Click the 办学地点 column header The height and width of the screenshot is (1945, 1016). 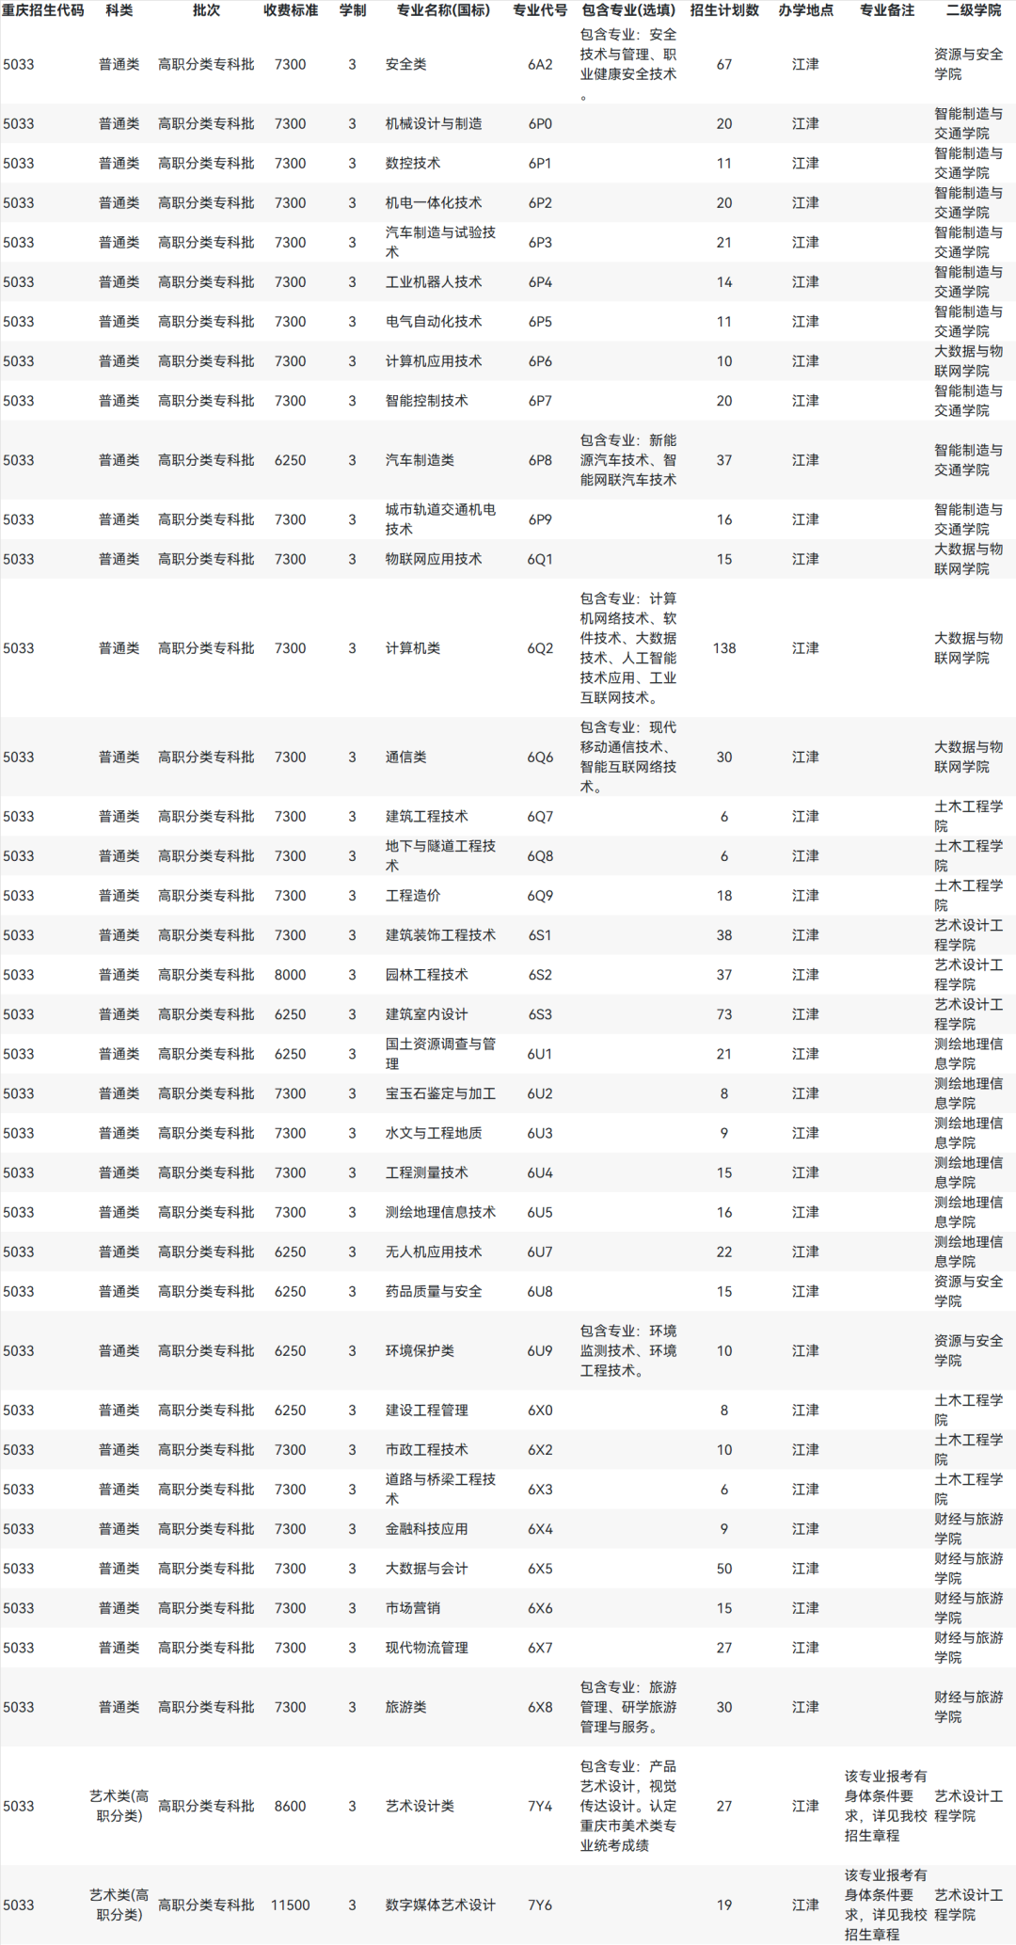pyautogui.click(x=805, y=10)
